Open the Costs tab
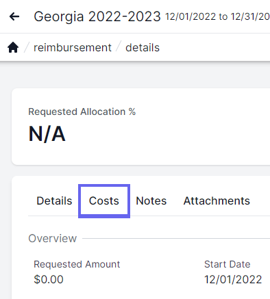The width and height of the screenshot is (270, 299). coord(104,201)
